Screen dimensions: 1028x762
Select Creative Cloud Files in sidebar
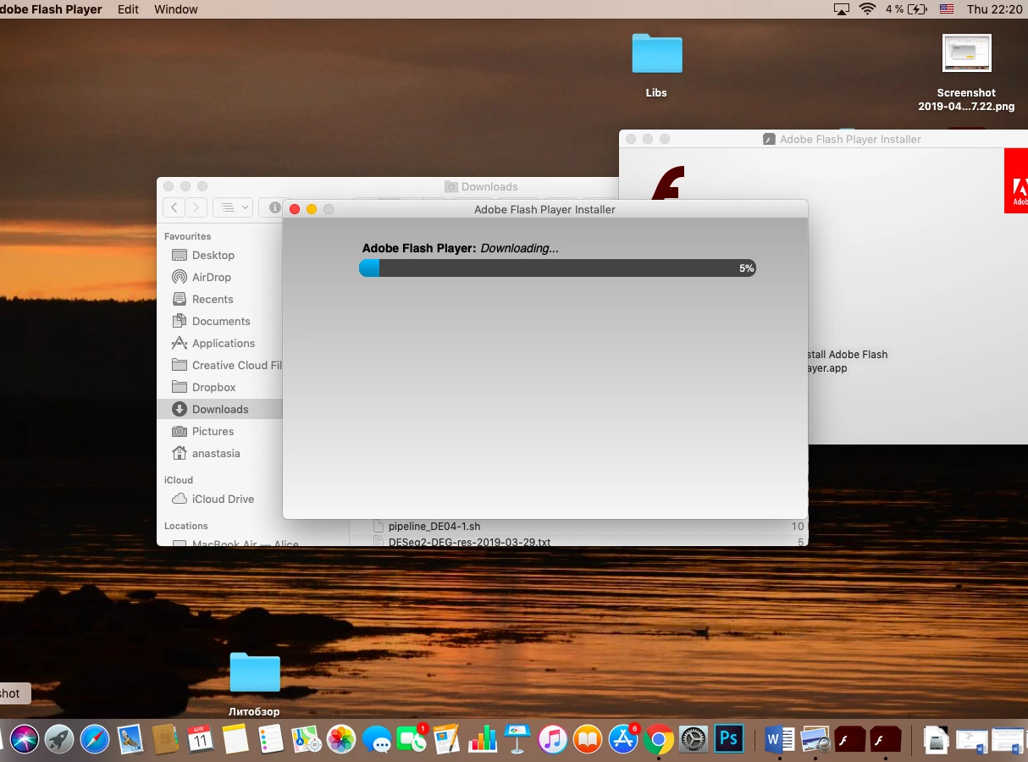coord(219,365)
